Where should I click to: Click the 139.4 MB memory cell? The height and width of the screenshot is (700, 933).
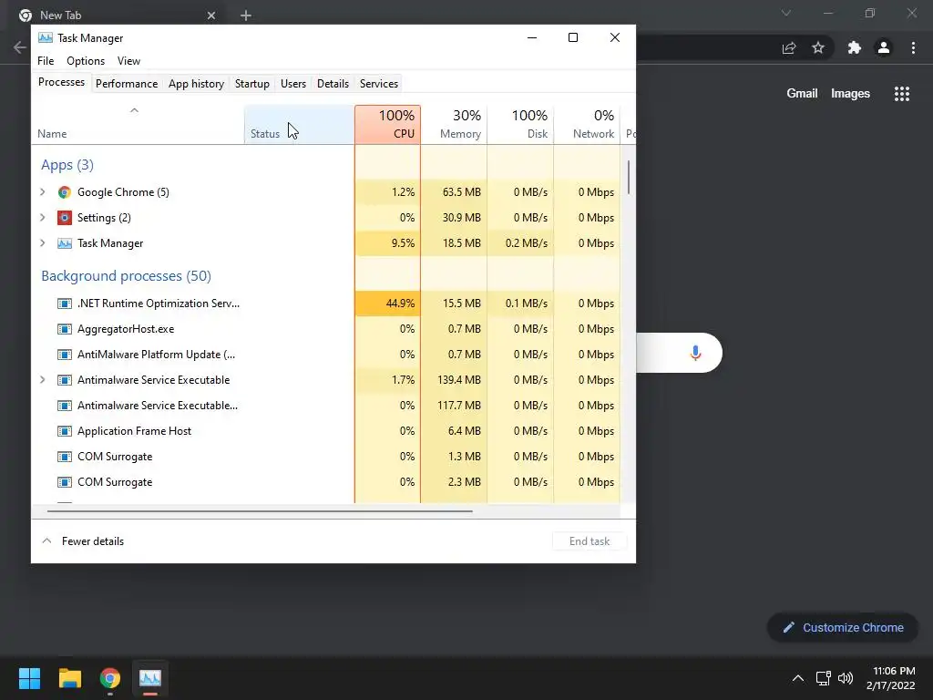pyautogui.click(x=454, y=380)
